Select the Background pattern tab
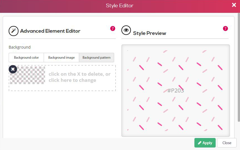 click(x=97, y=58)
